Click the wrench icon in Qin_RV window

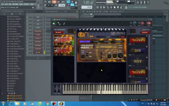[64, 23]
